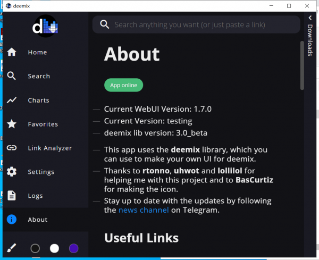Image resolution: width=319 pixels, height=260 pixels.
Task: Focus the search anything input field
Action: [x=196, y=24]
